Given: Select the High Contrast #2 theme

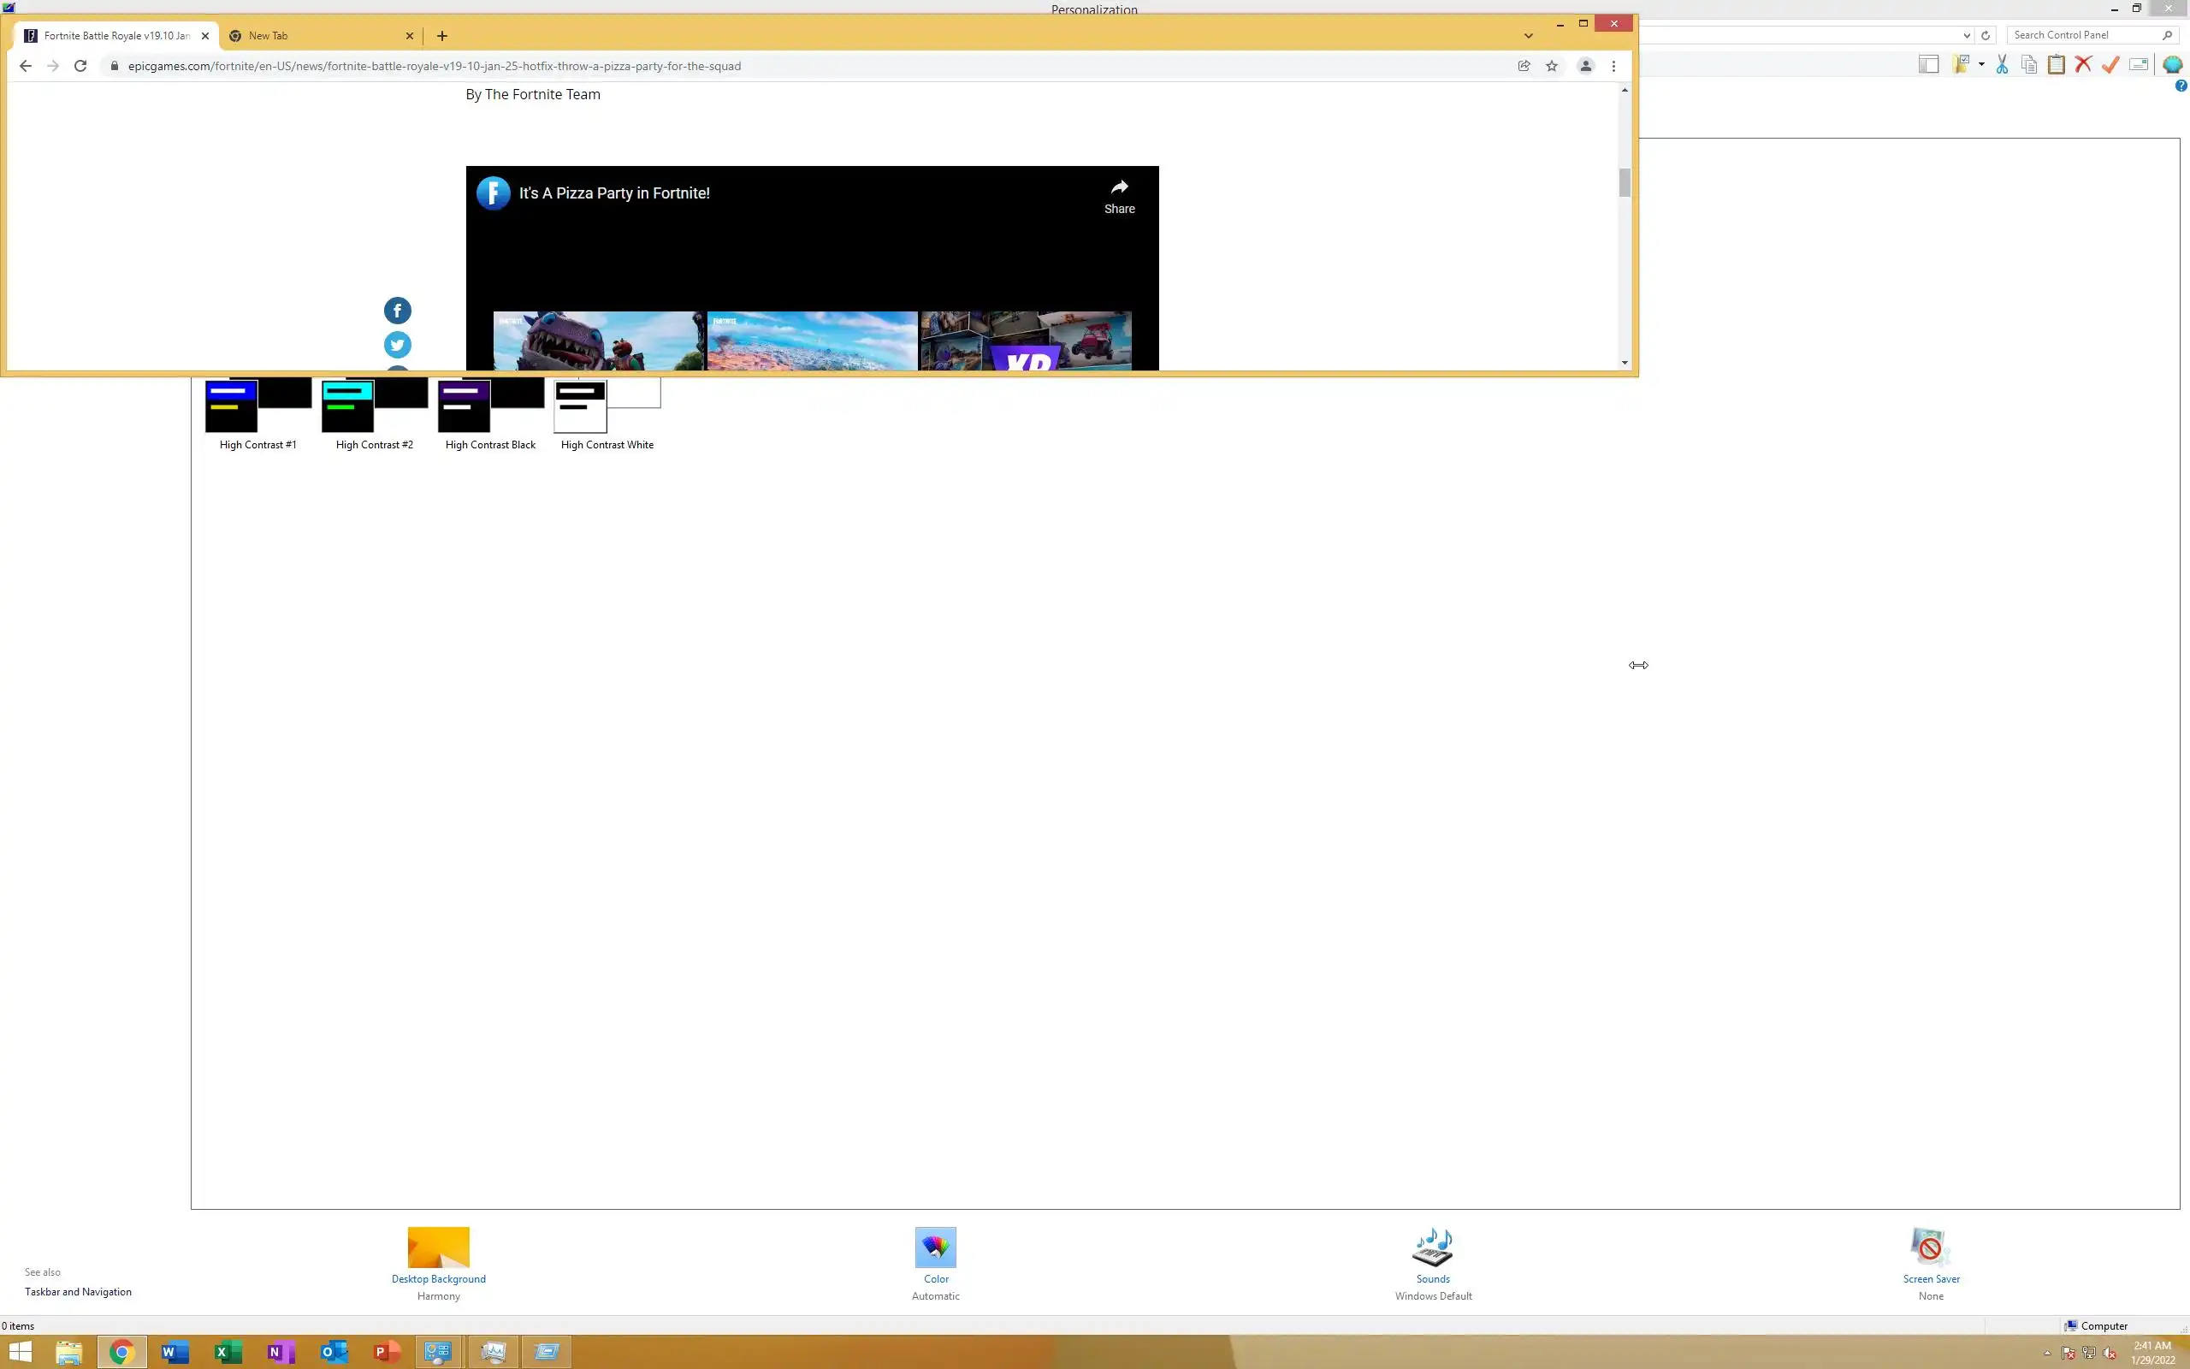Looking at the screenshot, I should (x=374, y=412).
